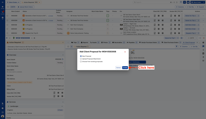The image size is (206, 119).
Task: Click the Upload Work Orders button
Action: coord(25,7)
